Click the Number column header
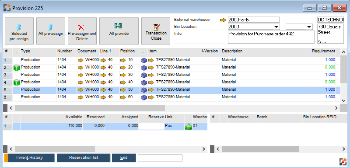 click(67, 51)
